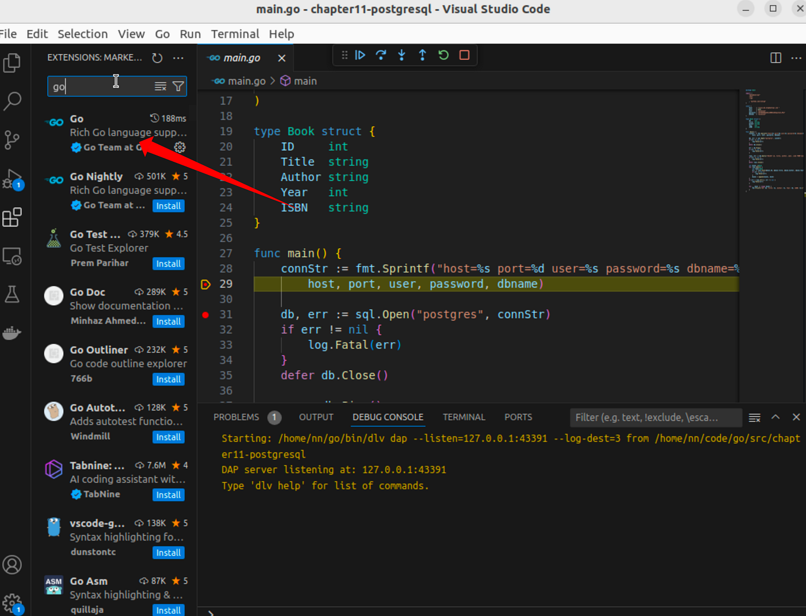Install the Tabnine extension
The height and width of the screenshot is (616, 806).
pos(169,495)
